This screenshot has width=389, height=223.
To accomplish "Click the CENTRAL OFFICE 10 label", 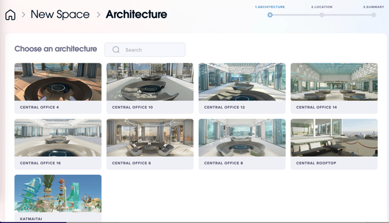I will 132,107.
